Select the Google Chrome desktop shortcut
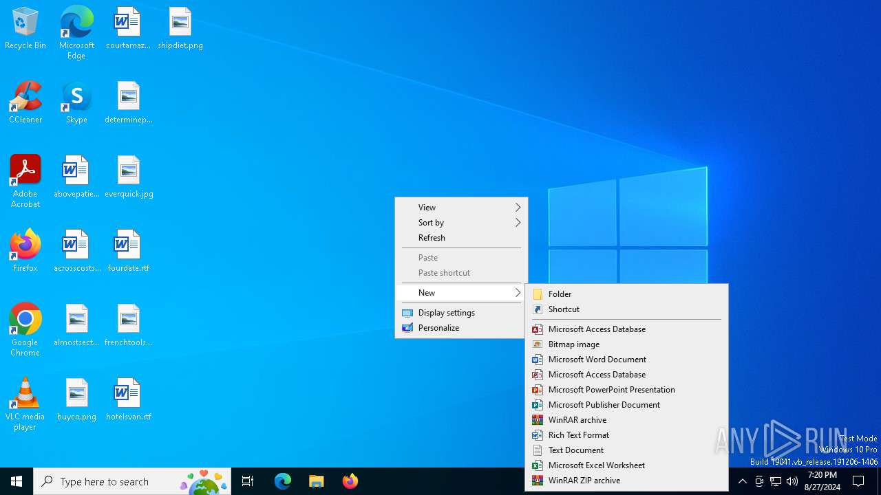The height and width of the screenshot is (495, 881). (x=25, y=330)
